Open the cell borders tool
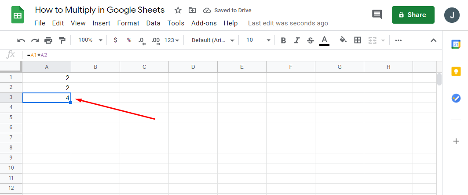This screenshot has height=195, width=468. tap(358, 40)
